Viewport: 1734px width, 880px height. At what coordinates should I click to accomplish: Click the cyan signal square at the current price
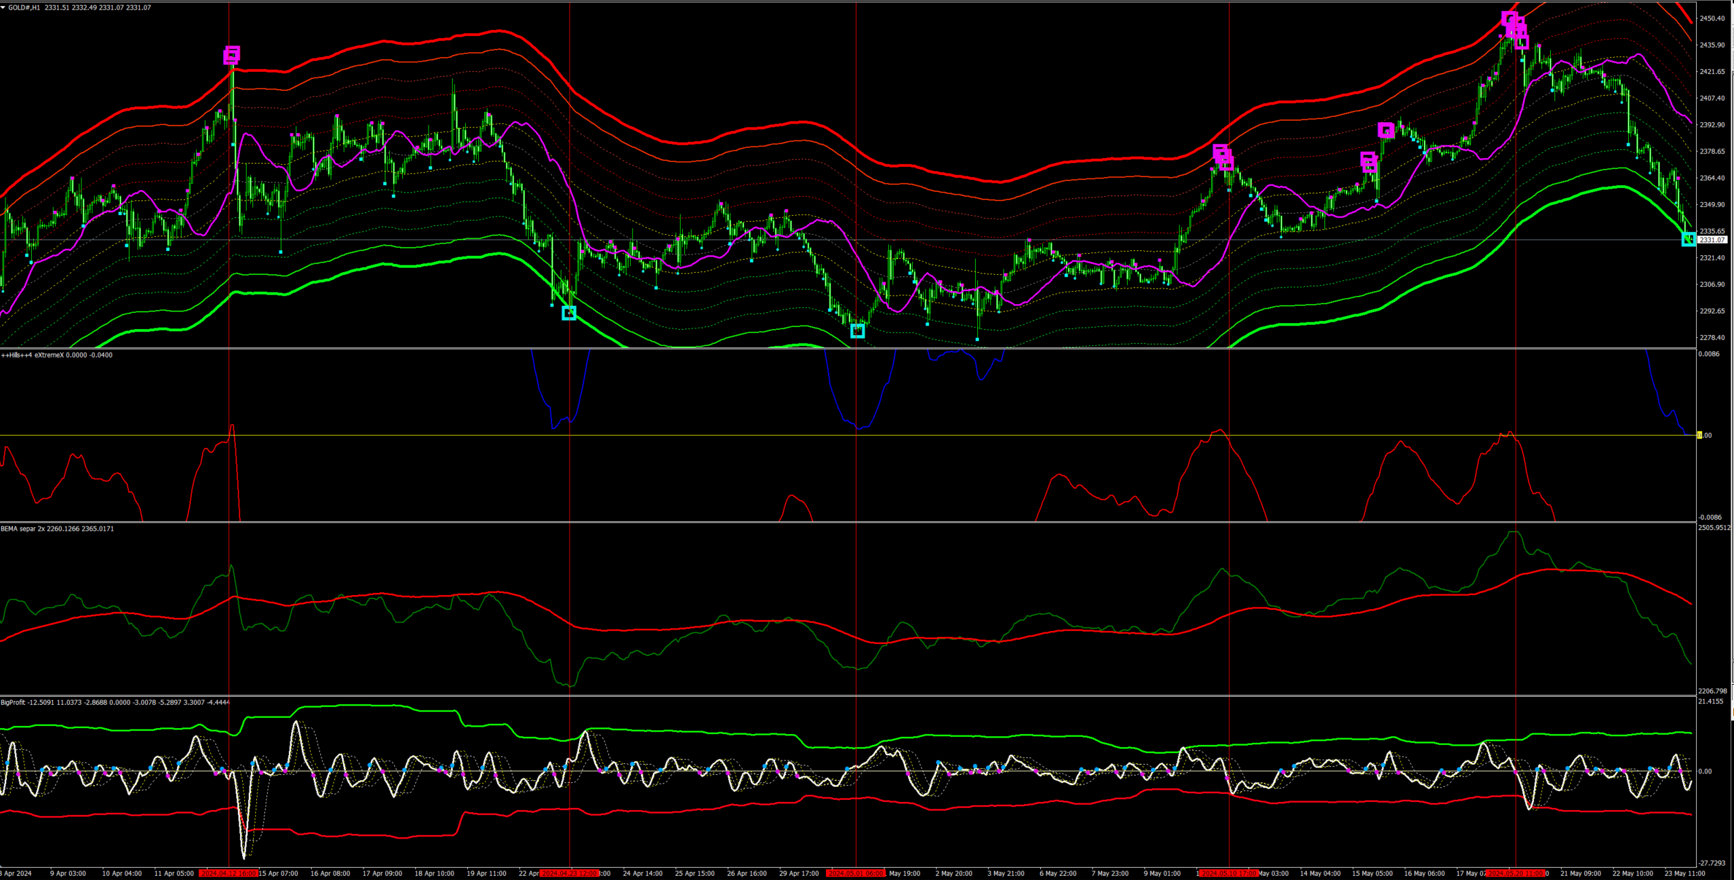tap(1688, 239)
